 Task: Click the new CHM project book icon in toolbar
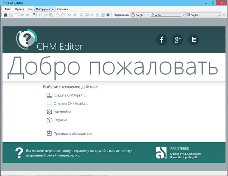pos(5,15)
